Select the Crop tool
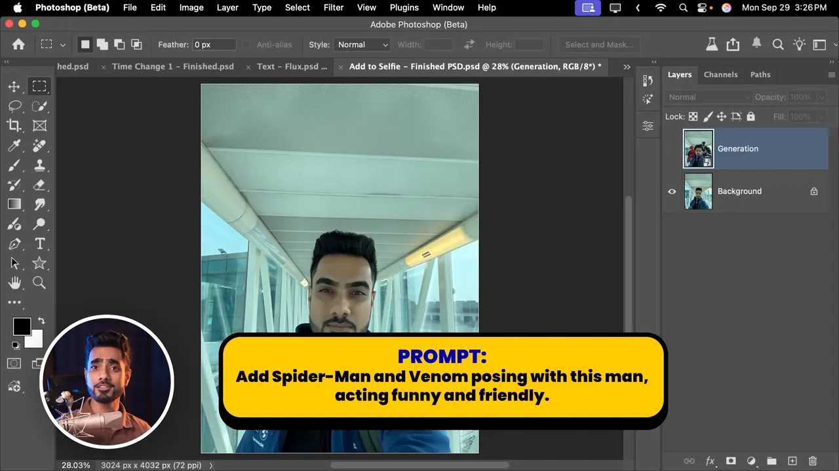This screenshot has width=839, height=471. (x=14, y=126)
